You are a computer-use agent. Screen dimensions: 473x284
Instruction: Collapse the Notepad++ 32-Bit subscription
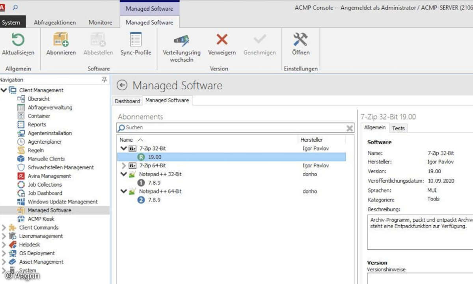(x=124, y=174)
